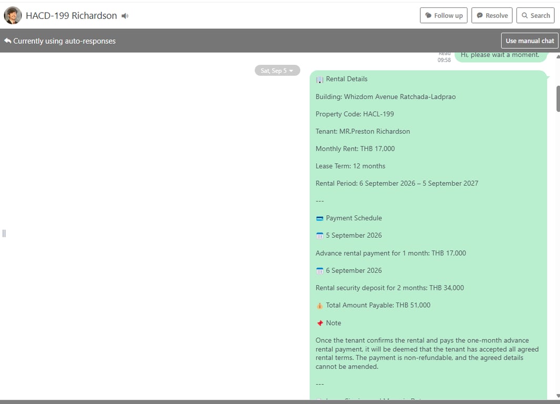Click the Follow up button
Viewport: 560px width, 404px height.
[444, 15]
